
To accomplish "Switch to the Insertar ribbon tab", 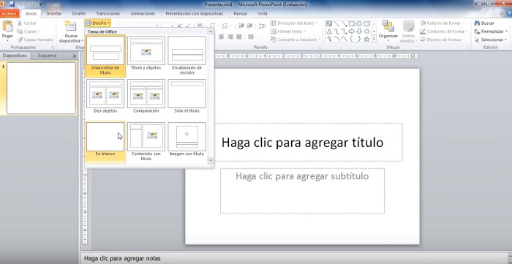I will click(54, 14).
